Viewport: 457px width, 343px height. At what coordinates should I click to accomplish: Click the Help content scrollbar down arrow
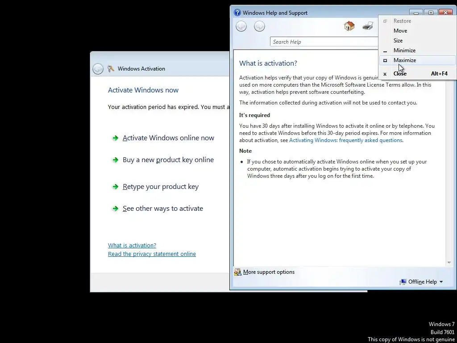point(449,263)
